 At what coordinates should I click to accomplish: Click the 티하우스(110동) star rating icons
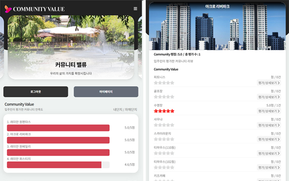pyautogui.click(x=164, y=153)
